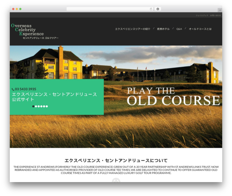Screen dimensions: 232x196
Task: Reload the page with the refresh icon
Action: [x=151, y=9]
